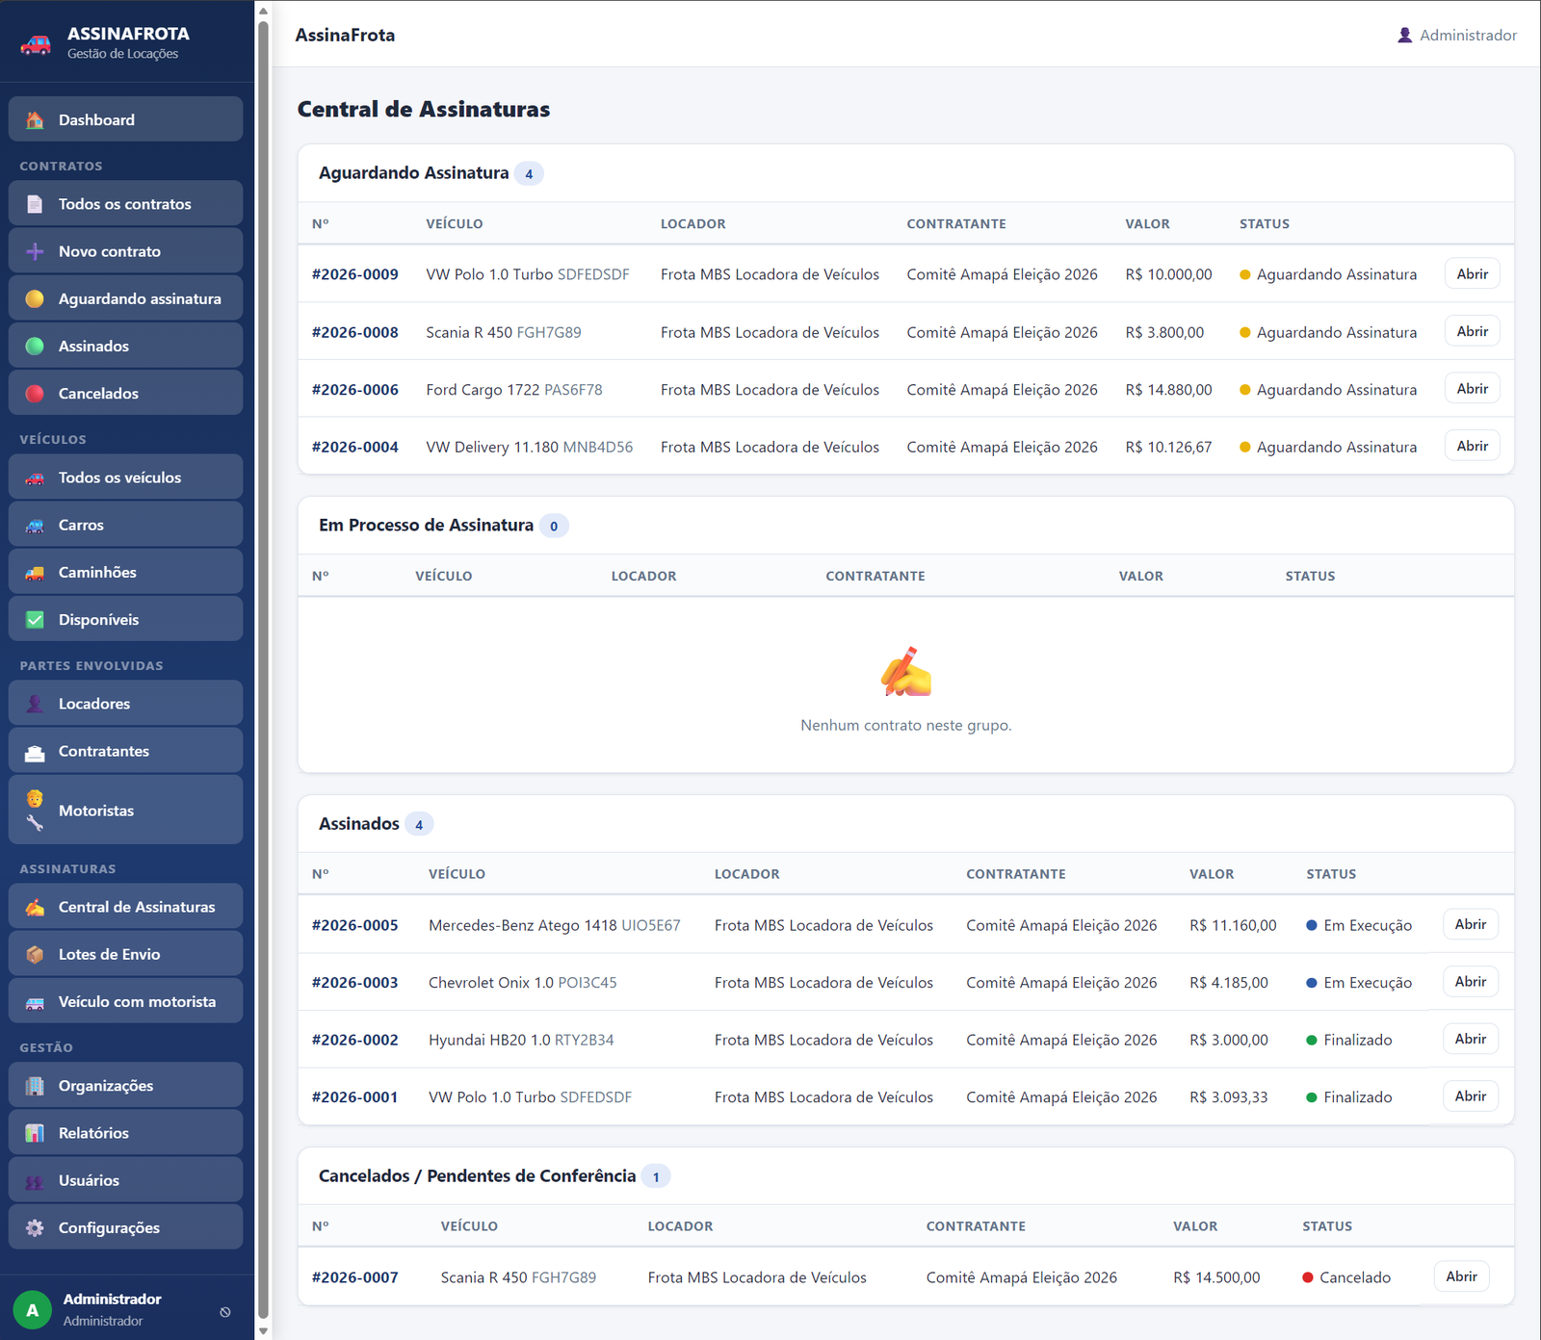
Task: Click the red car icon Todos os veículos
Action: [35, 477]
